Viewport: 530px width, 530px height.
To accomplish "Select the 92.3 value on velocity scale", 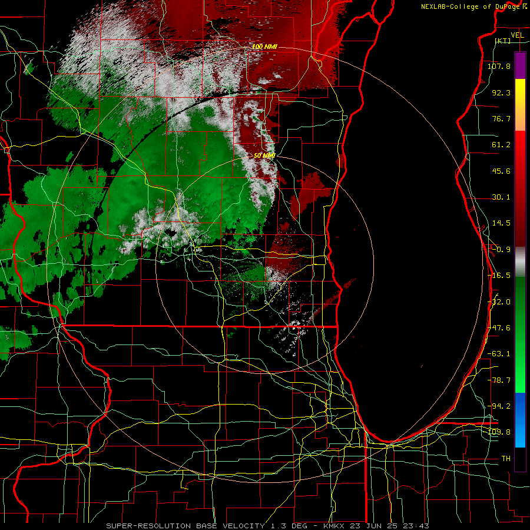I will [501, 92].
